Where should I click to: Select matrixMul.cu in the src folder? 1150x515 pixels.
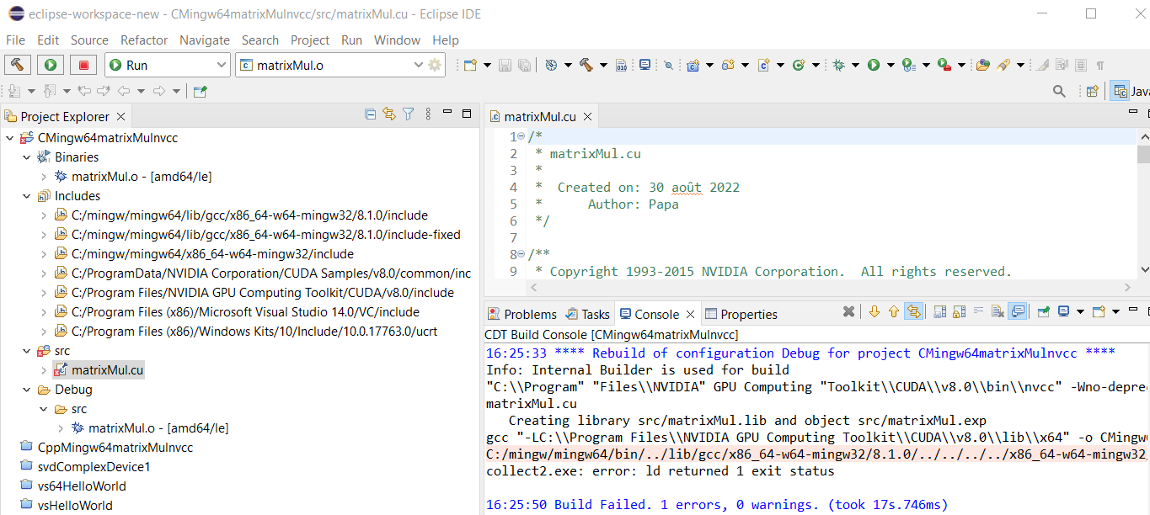point(107,369)
